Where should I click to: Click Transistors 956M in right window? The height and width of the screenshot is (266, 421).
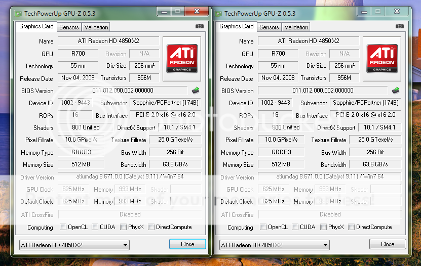coord(344,78)
